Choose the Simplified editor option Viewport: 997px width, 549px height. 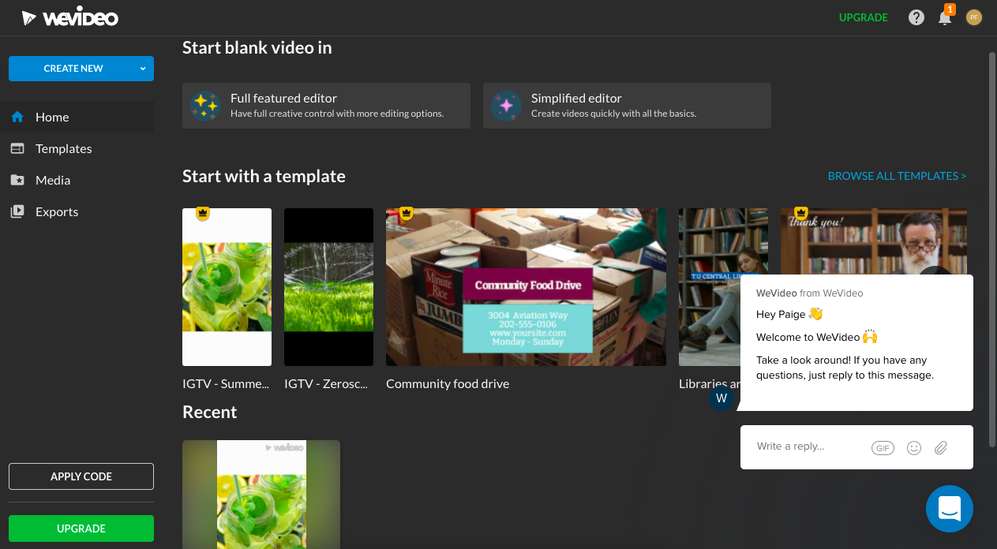coord(627,106)
